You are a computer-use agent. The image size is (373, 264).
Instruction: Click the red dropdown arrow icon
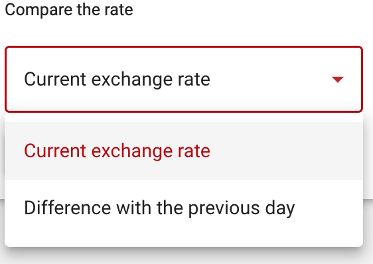[x=338, y=80]
